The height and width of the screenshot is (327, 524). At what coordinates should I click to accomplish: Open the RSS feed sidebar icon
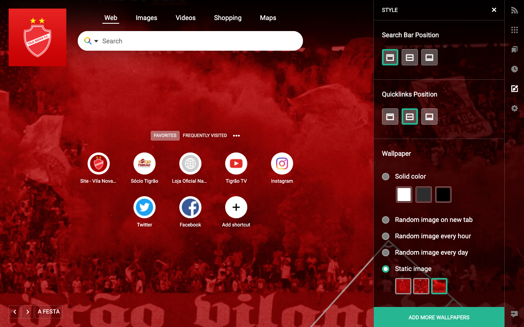pos(515,10)
